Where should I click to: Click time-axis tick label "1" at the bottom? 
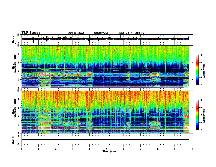[39, 149]
